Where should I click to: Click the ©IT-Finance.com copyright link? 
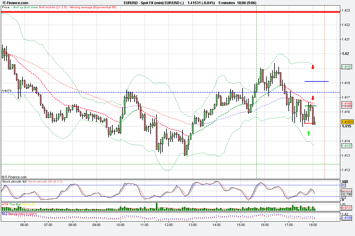point(14,177)
